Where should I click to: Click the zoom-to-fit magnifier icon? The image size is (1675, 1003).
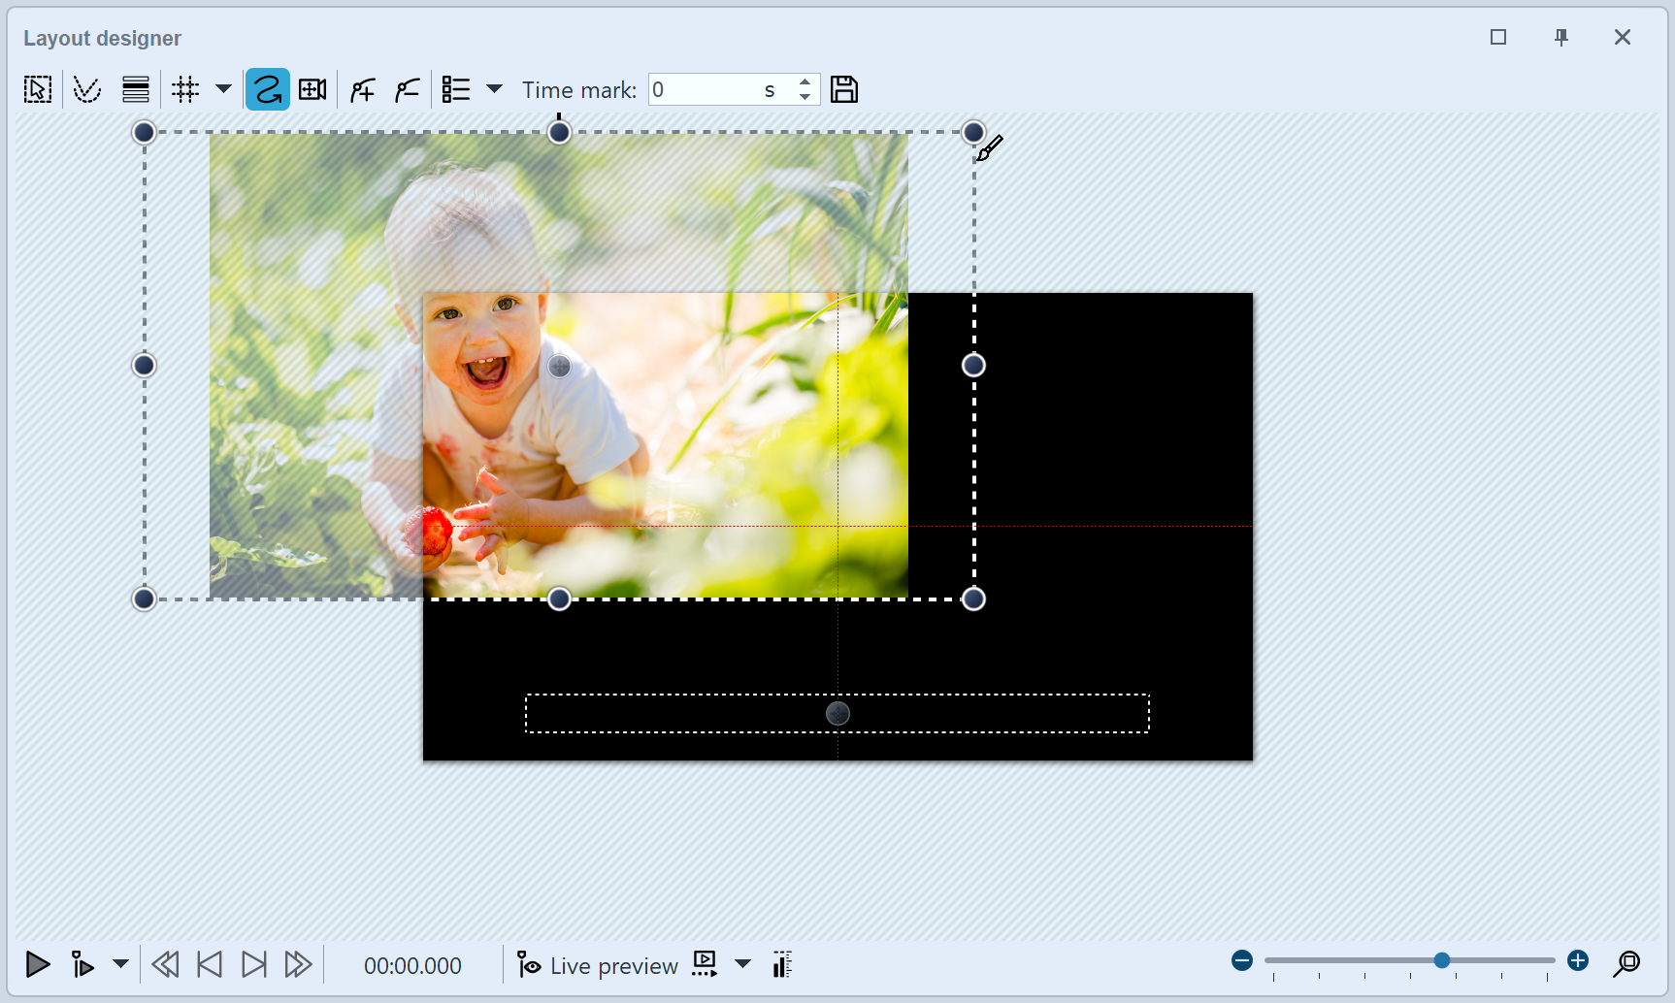[1626, 963]
